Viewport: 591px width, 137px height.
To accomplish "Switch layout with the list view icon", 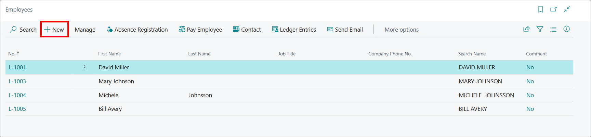I will (553, 30).
